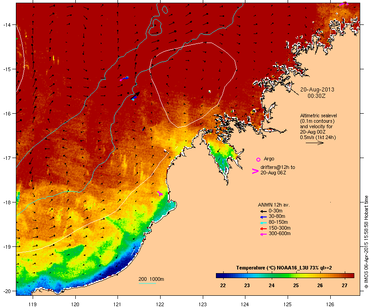Click the '0-30m' depth label
The width and height of the screenshot is (372, 308).
(275, 211)
